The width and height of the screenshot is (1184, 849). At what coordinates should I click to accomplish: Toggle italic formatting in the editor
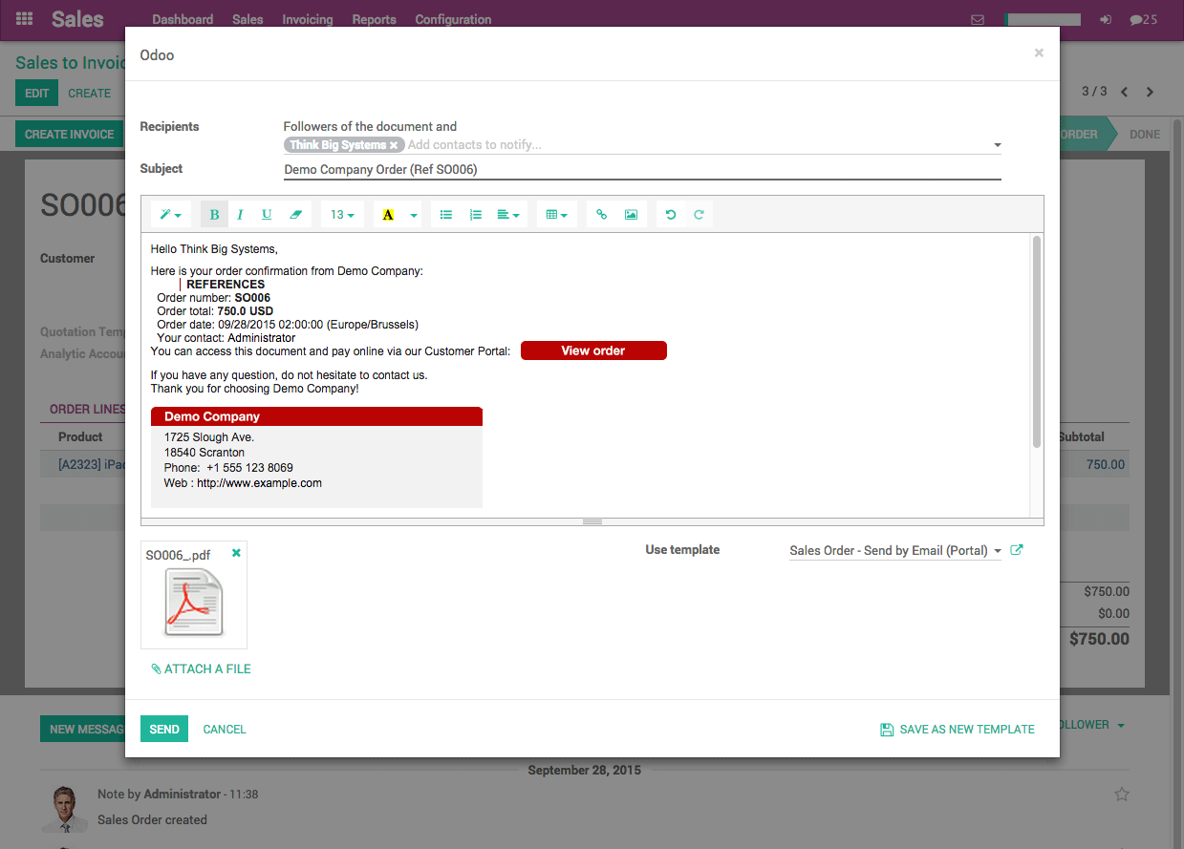(240, 215)
